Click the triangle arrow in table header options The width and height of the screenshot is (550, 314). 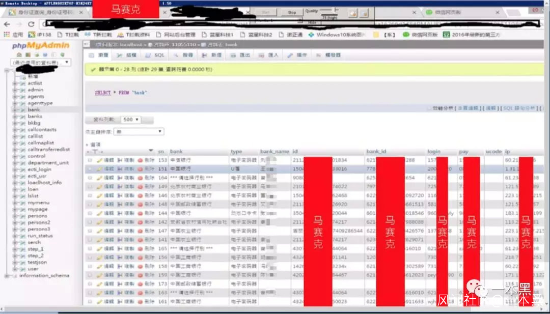coord(151,151)
